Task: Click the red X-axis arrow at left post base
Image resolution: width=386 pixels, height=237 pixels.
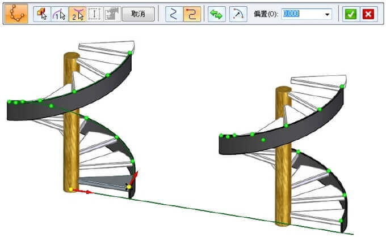Action: point(86,192)
